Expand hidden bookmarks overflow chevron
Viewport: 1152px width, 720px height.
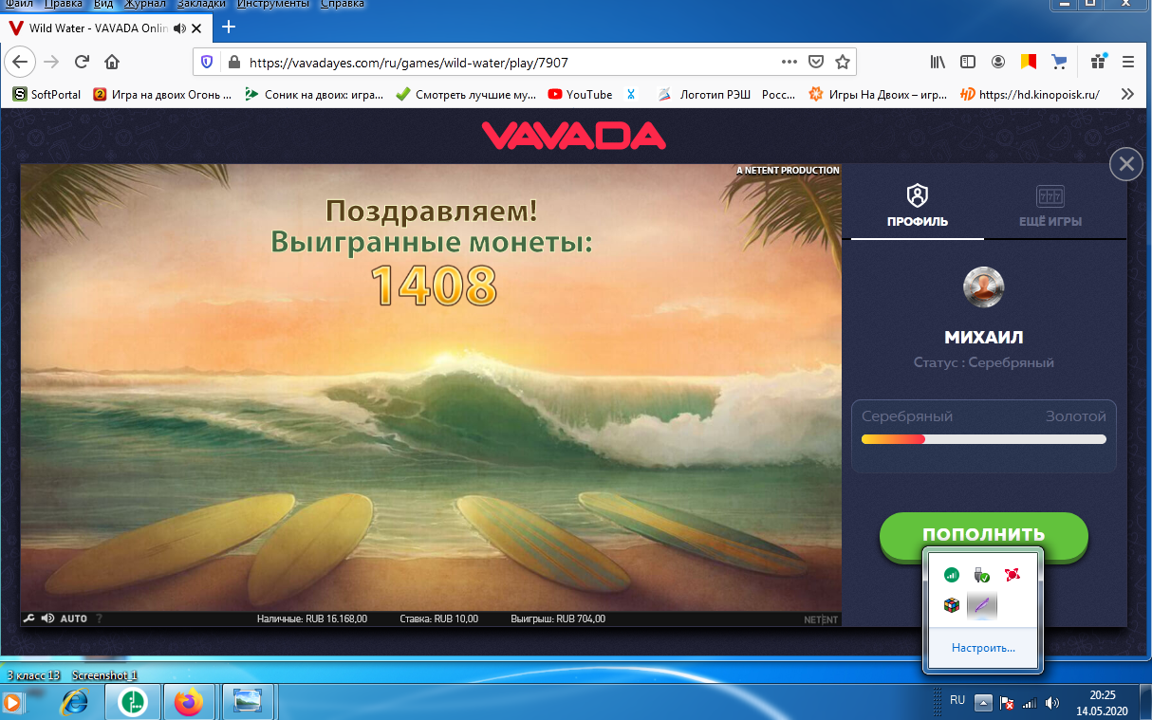pyautogui.click(x=1127, y=94)
